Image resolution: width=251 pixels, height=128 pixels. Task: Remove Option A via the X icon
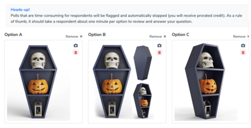tap(81, 36)
